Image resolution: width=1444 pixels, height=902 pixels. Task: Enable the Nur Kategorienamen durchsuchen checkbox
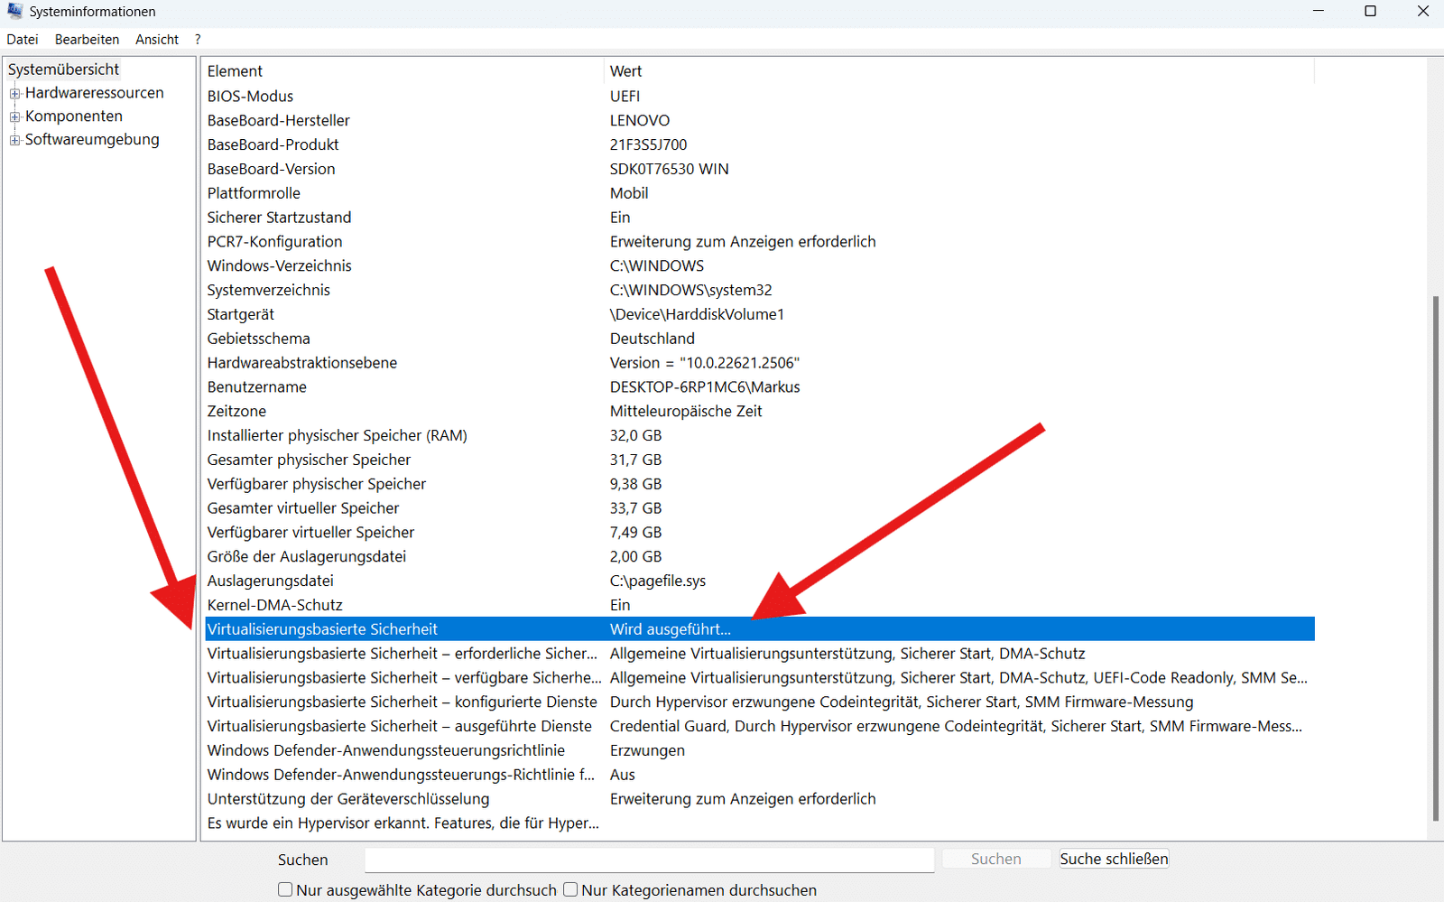pos(570,889)
